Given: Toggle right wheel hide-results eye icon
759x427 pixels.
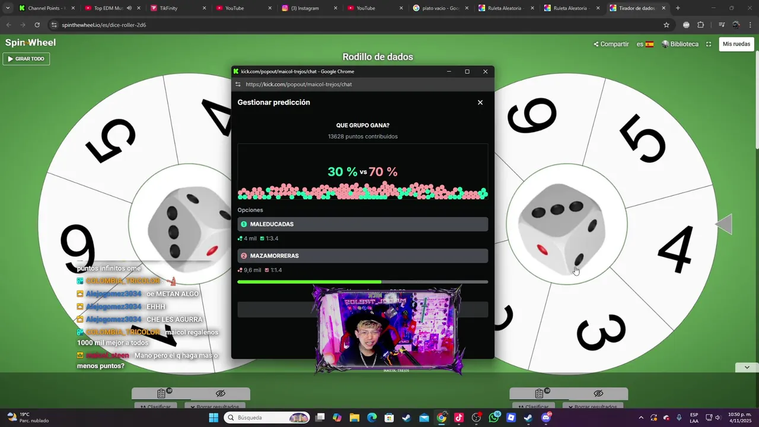Looking at the screenshot, I should tap(598, 393).
